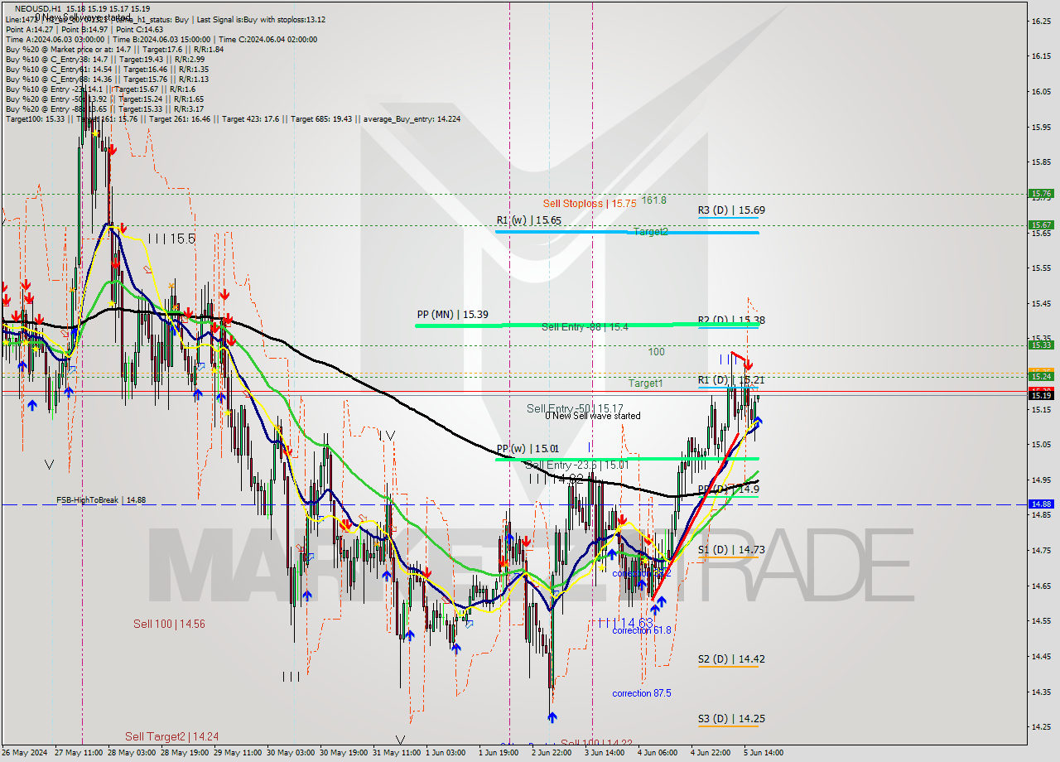Select the 'Sell Entry -88 | 15.4' label

click(x=585, y=327)
